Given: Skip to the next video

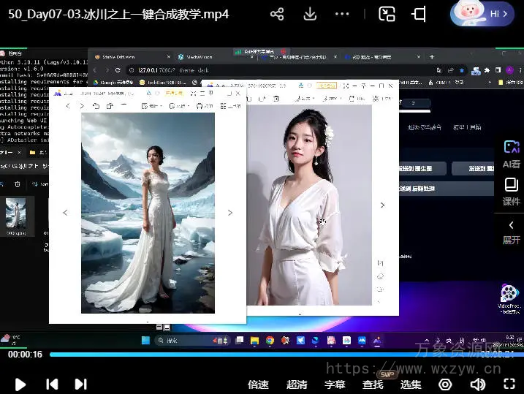Looking at the screenshot, I should point(80,384).
